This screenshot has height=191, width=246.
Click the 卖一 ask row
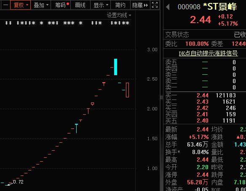(205, 87)
